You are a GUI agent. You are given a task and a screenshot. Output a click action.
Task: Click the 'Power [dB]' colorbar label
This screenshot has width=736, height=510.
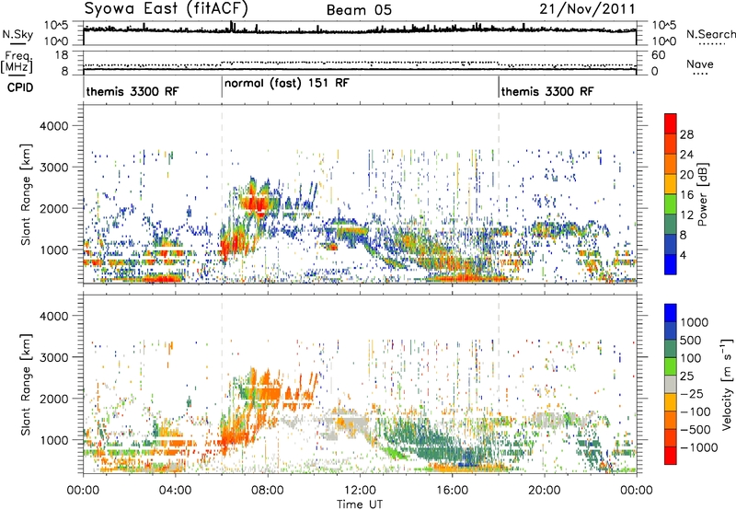[703, 194]
